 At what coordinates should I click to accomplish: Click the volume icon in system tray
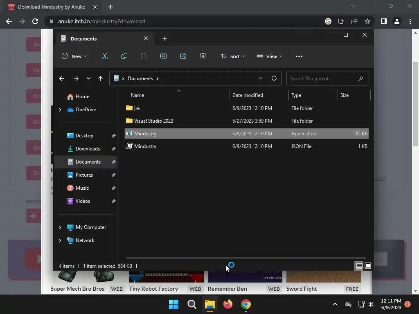(371, 304)
